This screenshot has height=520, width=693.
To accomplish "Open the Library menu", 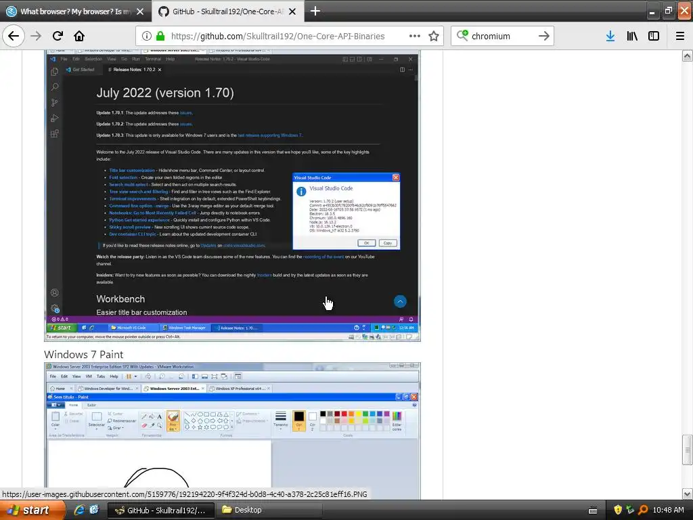I will pyautogui.click(x=632, y=36).
